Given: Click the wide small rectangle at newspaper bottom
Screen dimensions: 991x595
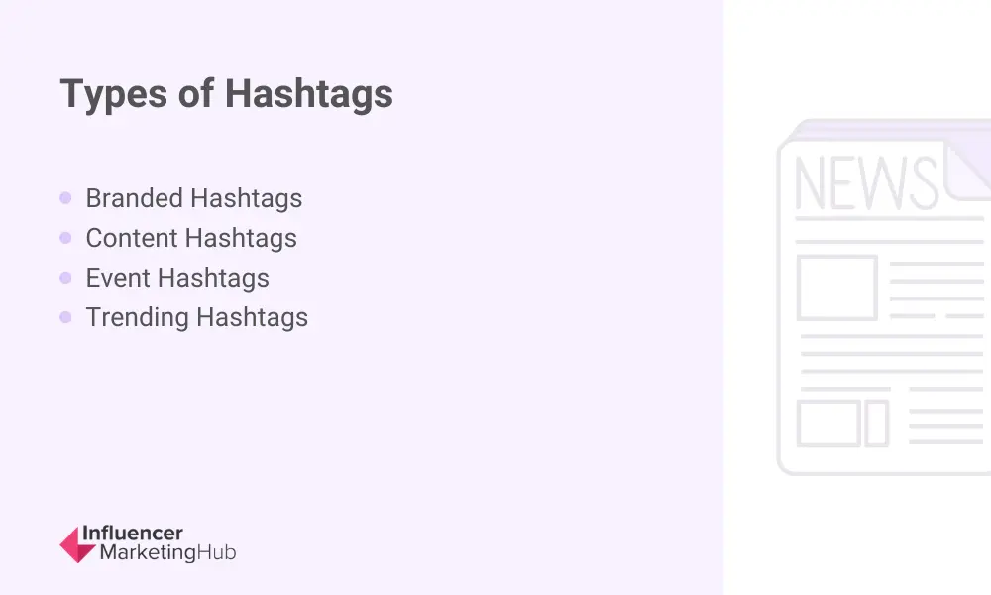Looking at the screenshot, I should pos(828,423).
